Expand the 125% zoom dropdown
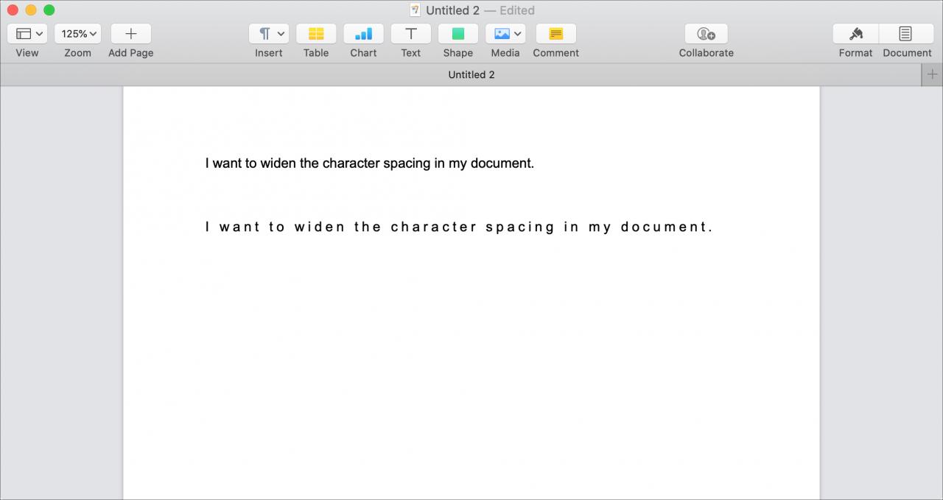 (x=77, y=34)
